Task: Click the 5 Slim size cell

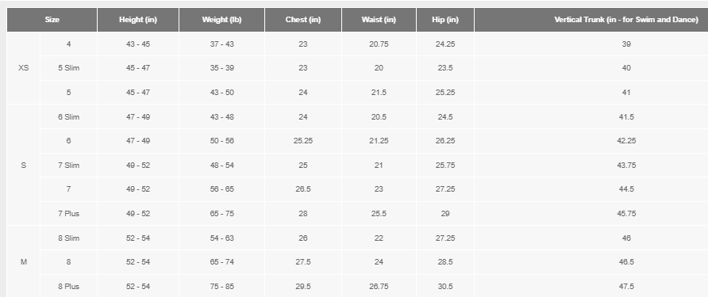Action: [68, 68]
